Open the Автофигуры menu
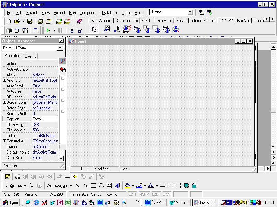277x207 pixels. (60, 186)
